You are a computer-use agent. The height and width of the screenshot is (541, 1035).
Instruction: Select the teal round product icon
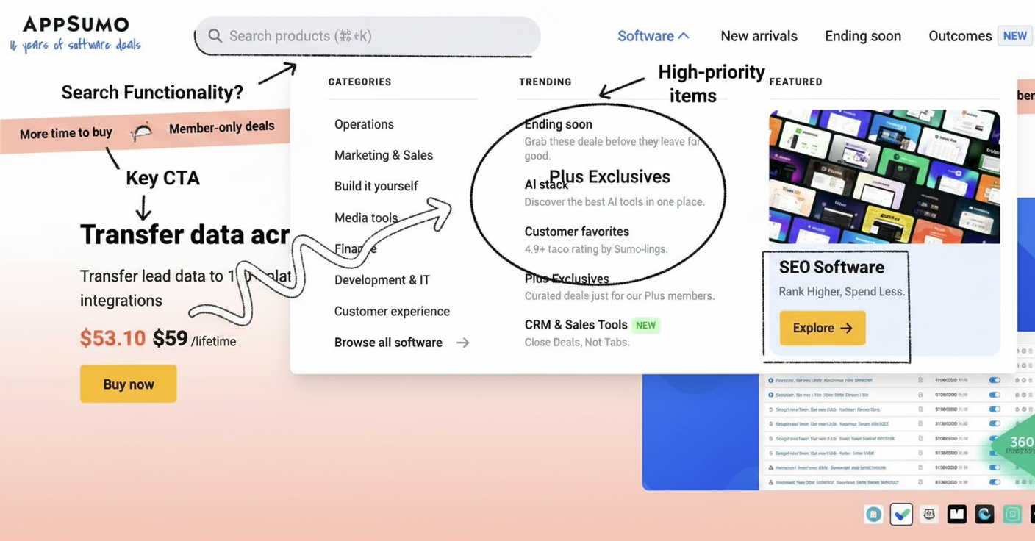(x=873, y=515)
